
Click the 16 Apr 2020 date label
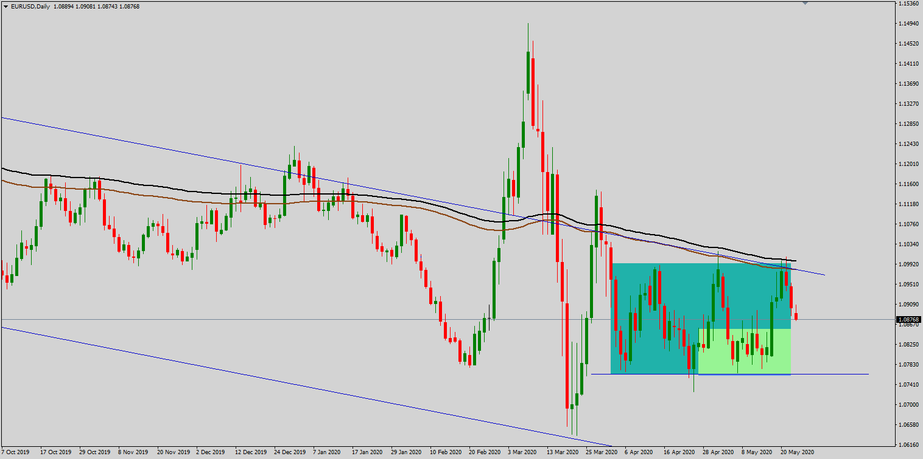click(x=678, y=453)
